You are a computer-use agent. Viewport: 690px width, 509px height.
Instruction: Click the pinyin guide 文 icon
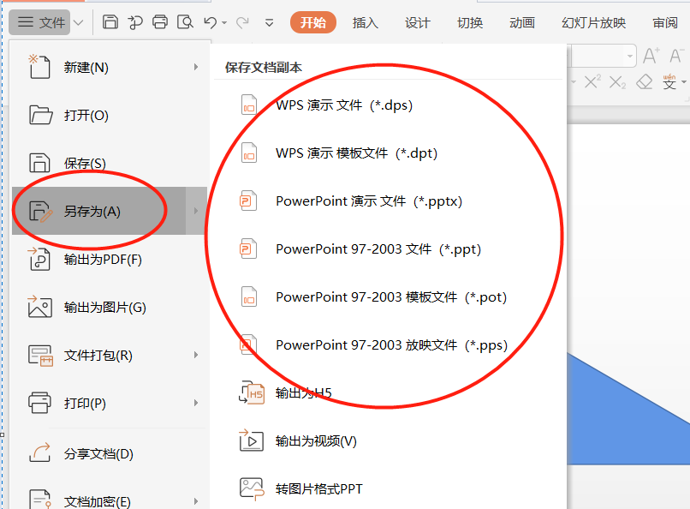pos(670,83)
